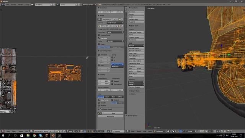The width and height of the screenshot is (245, 138).
Task: Enable Animated checkbox in Game Properties
Action: coord(99,55)
